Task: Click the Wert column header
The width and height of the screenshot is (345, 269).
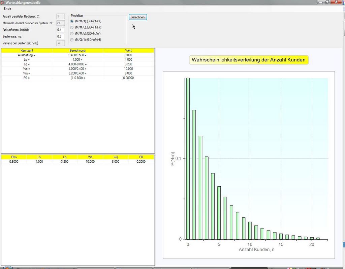Action: 128,50
